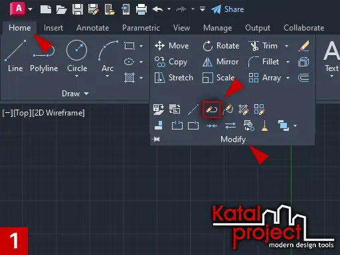Expand the Trim dropdown arrow

click(287, 46)
